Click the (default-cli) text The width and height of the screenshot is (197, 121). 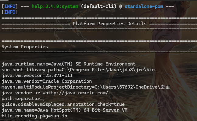(x=98, y=6)
